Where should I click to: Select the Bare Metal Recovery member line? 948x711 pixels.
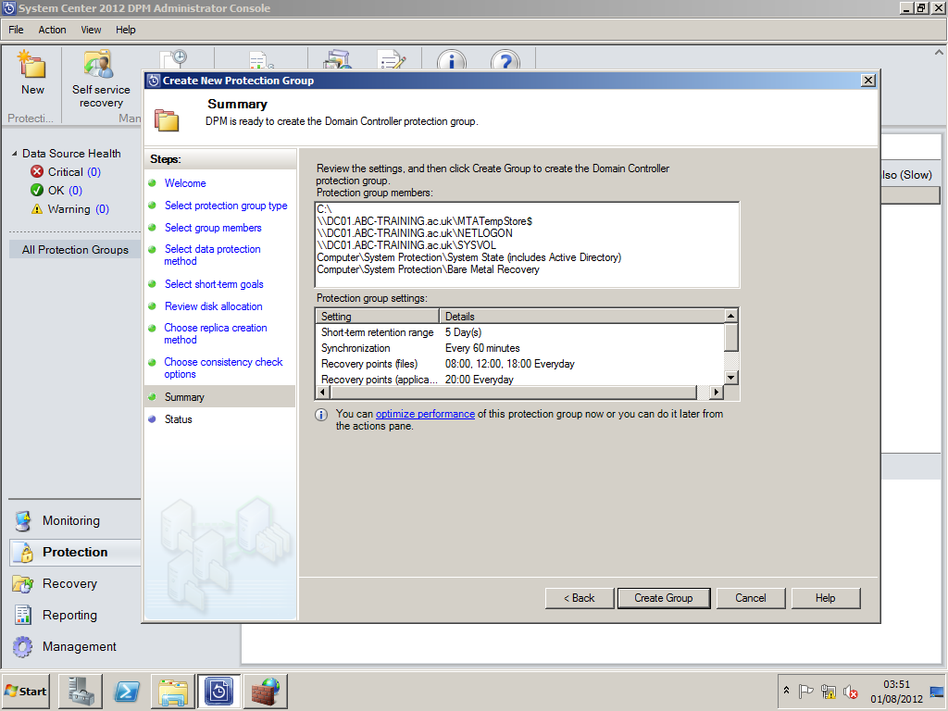point(428,269)
